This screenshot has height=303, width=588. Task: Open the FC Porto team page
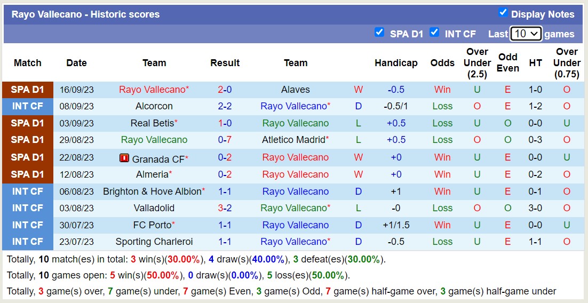click(152, 225)
